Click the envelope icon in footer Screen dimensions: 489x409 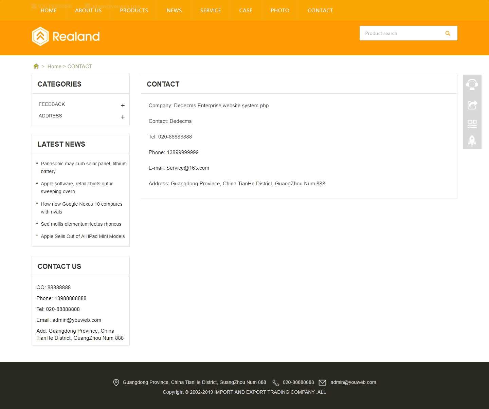point(322,383)
